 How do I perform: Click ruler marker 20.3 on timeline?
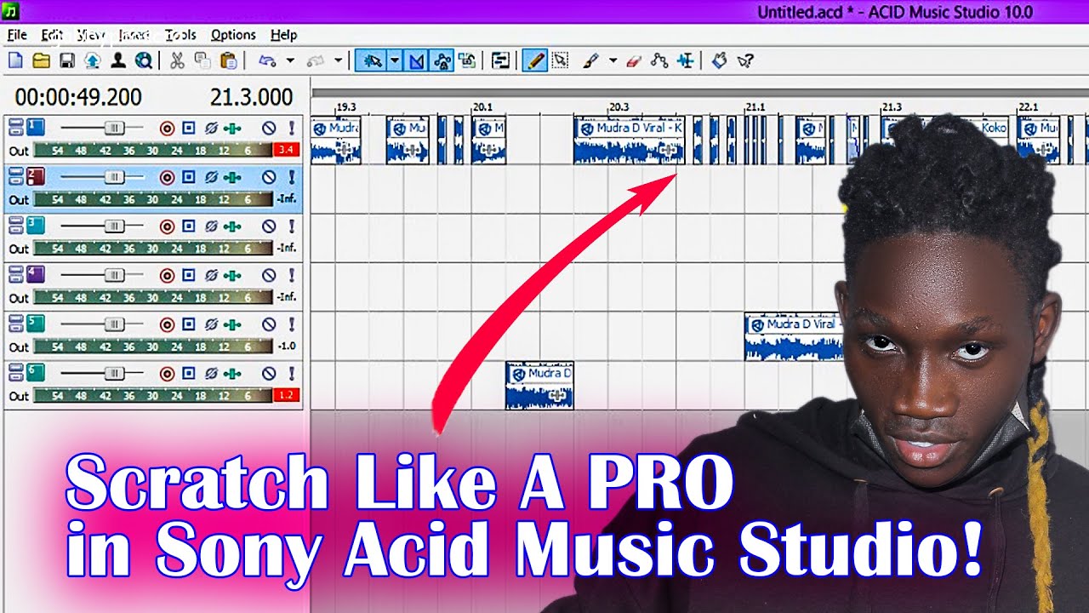pos(619,107)
